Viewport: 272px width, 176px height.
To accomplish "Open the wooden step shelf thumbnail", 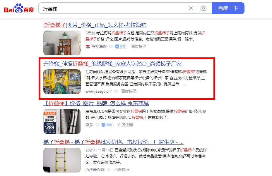I will tap(62, 43).
